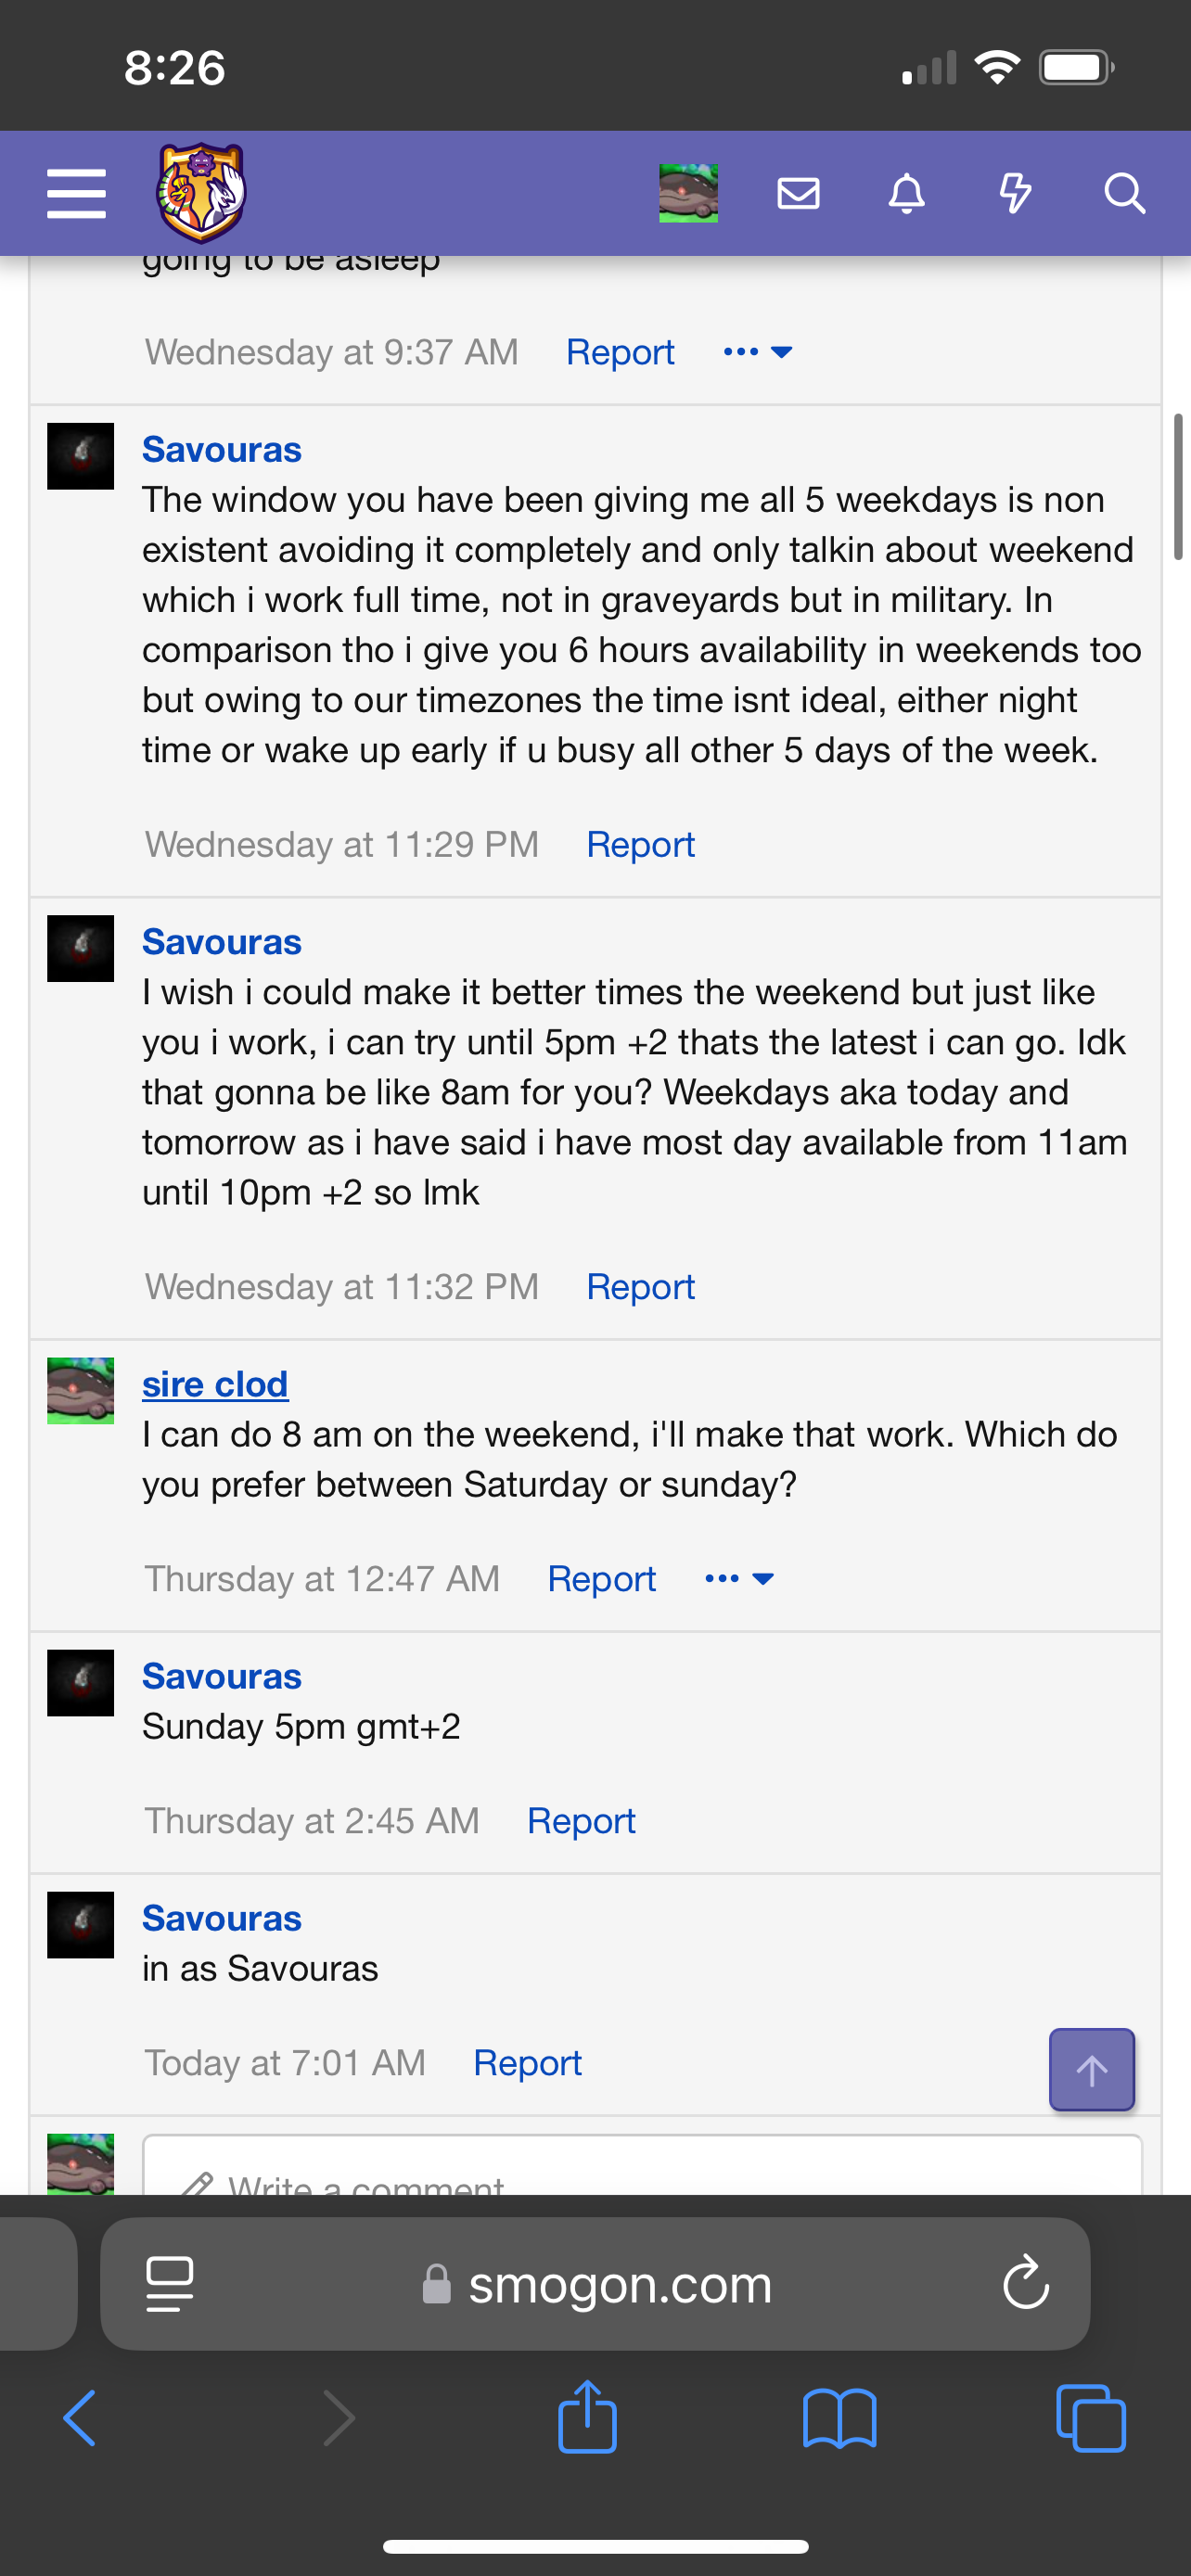
Task: Expand options menu on Thursday 12:47 AM comment
Action: pos(739,1579)
